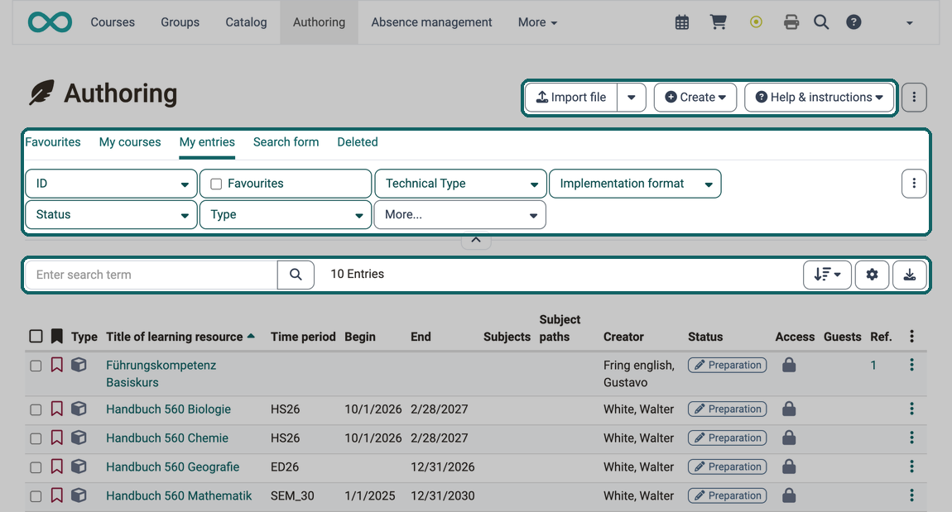Open the search magnifier in top bar

[x=821, y=22]
